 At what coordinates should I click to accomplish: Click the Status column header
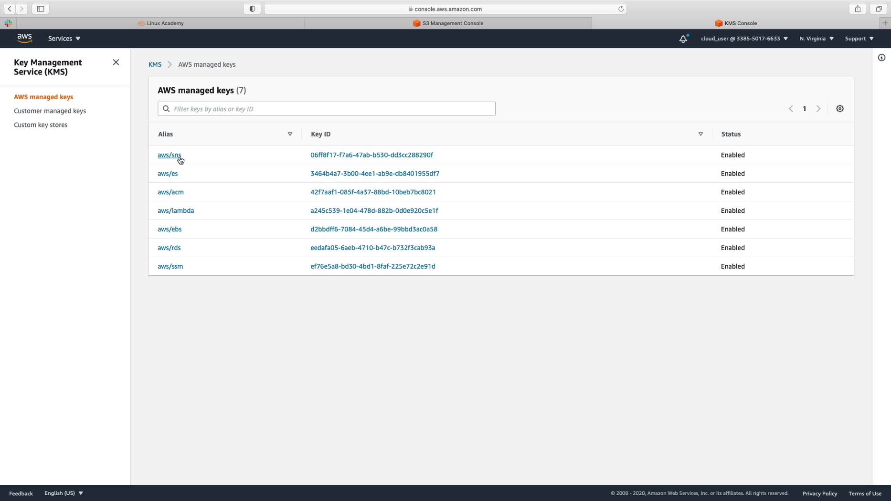tap(731, 134)
